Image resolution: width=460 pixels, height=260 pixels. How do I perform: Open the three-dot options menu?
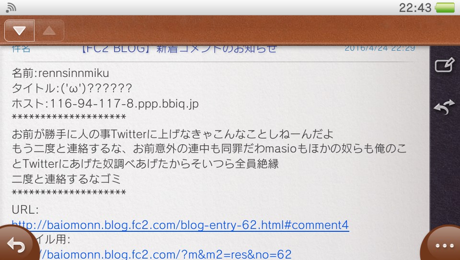tap(442, 245)
